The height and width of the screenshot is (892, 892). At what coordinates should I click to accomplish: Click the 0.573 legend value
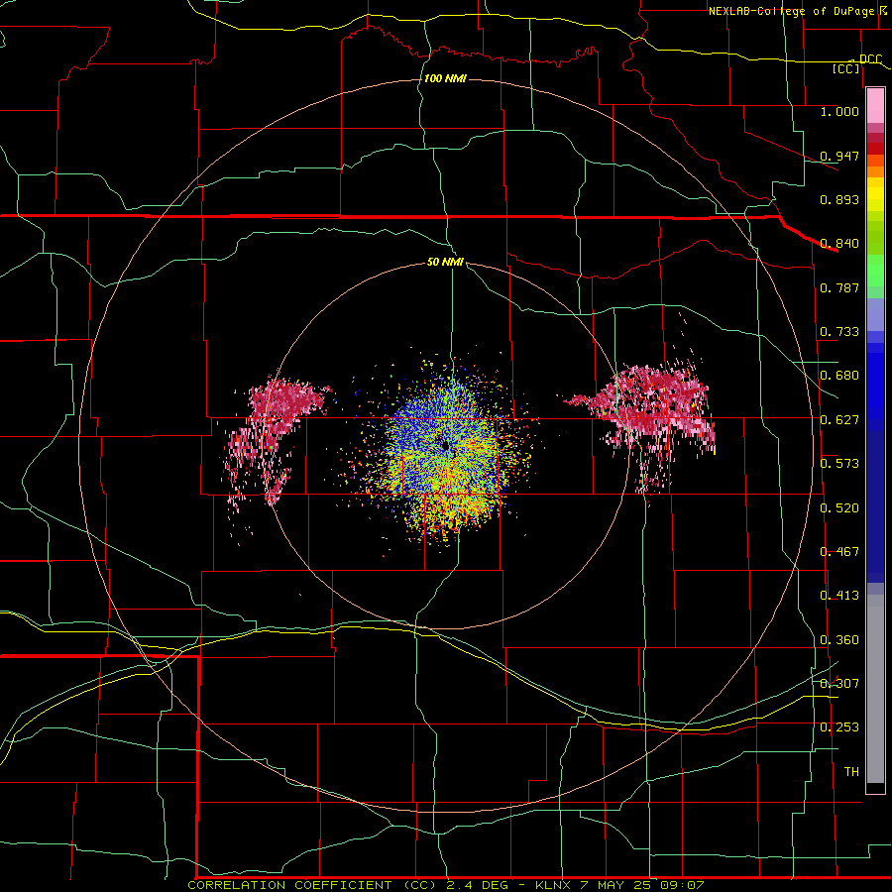839,464
